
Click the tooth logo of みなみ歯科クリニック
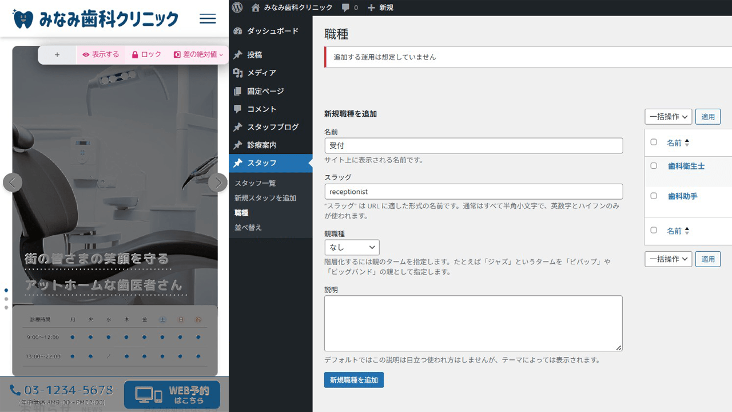[x=23, y=19]
